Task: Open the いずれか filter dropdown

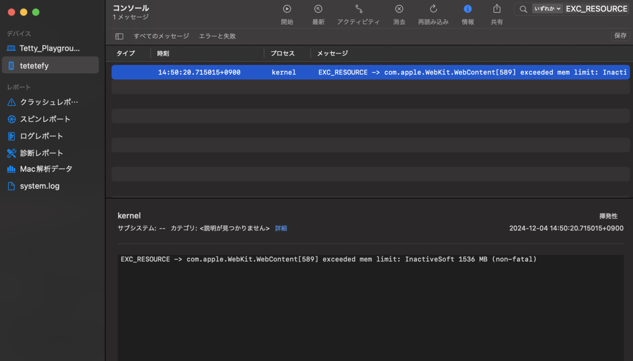Action: (547, 9)
